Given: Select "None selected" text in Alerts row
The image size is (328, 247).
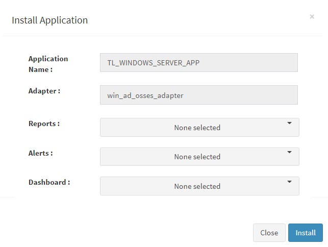Looking at the screenshot, I should pyautogui.click(x=197, y=157).
